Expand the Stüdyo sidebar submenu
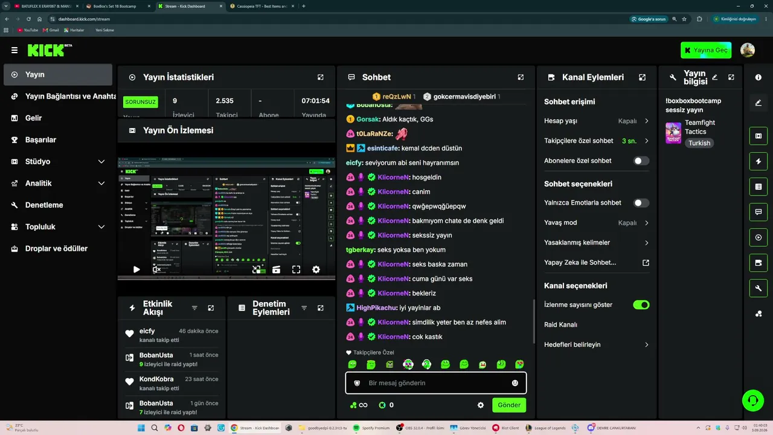The image size is (773, 435). (101, 162)
